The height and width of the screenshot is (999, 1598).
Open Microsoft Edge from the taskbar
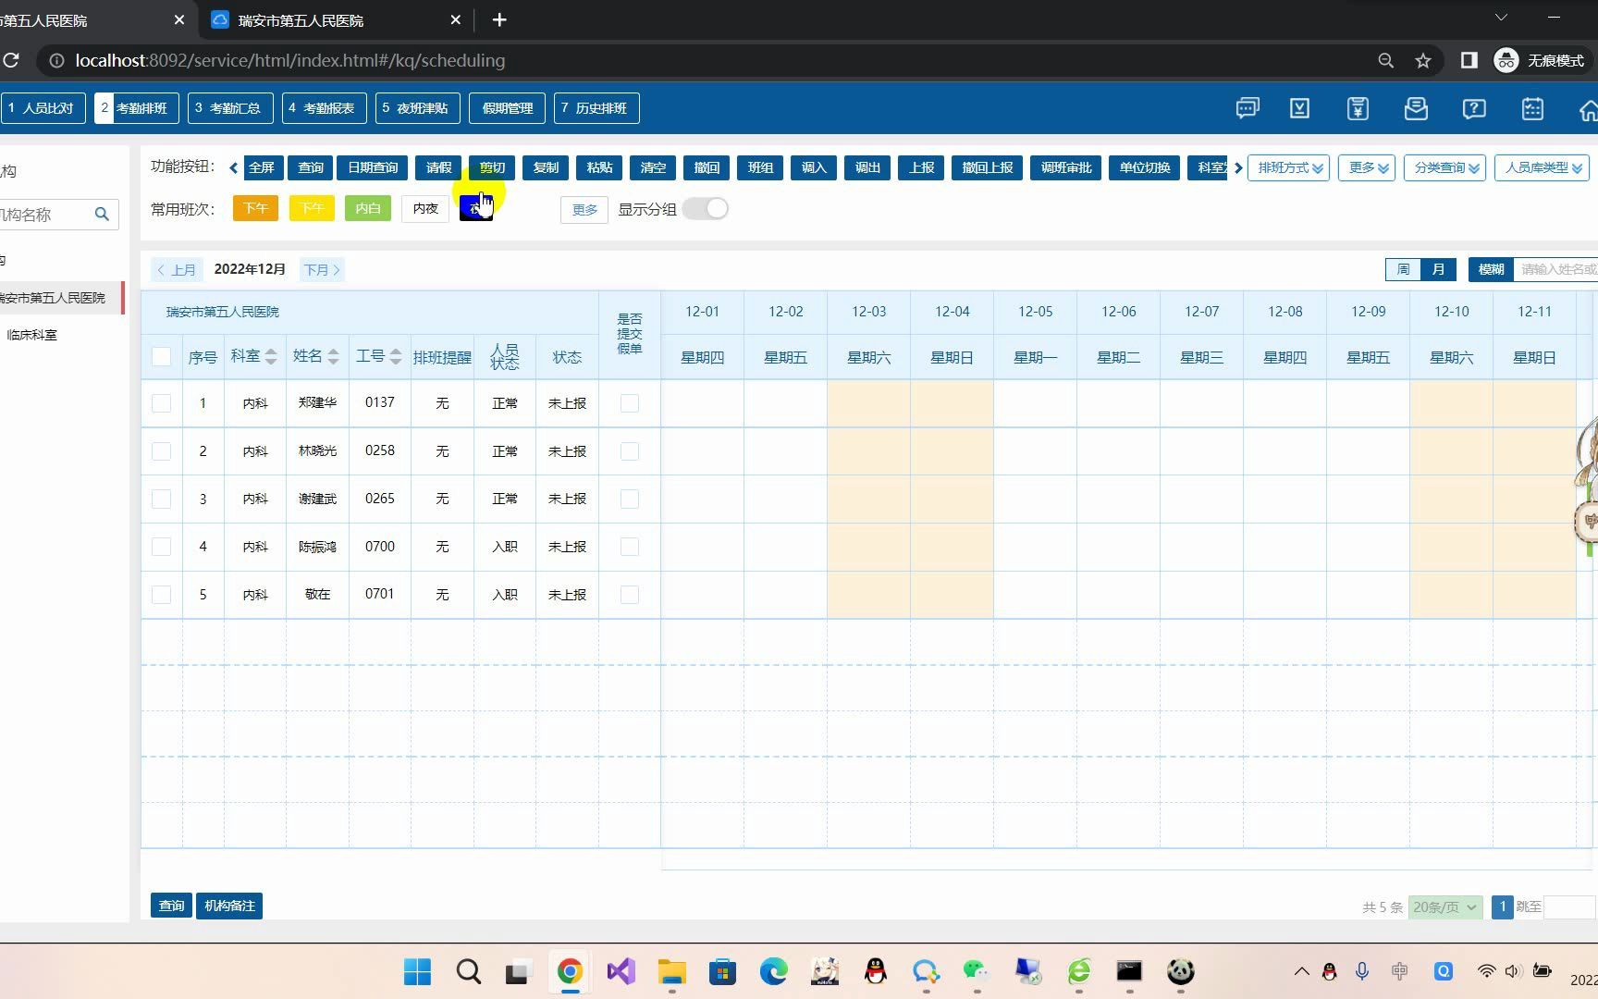pos(773,971)
